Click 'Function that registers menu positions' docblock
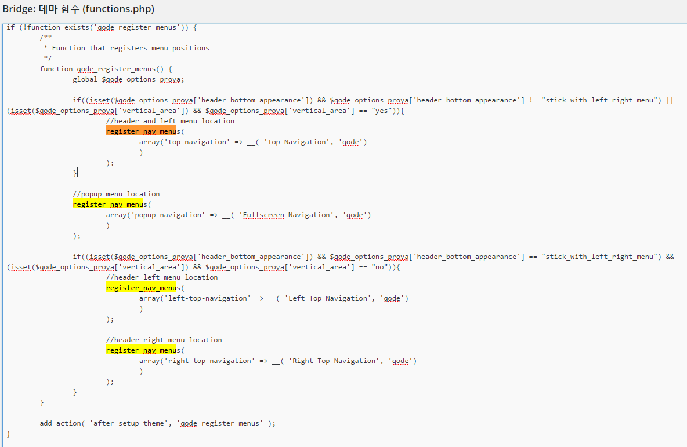The image size is (687, 447). tap(131, 48)
